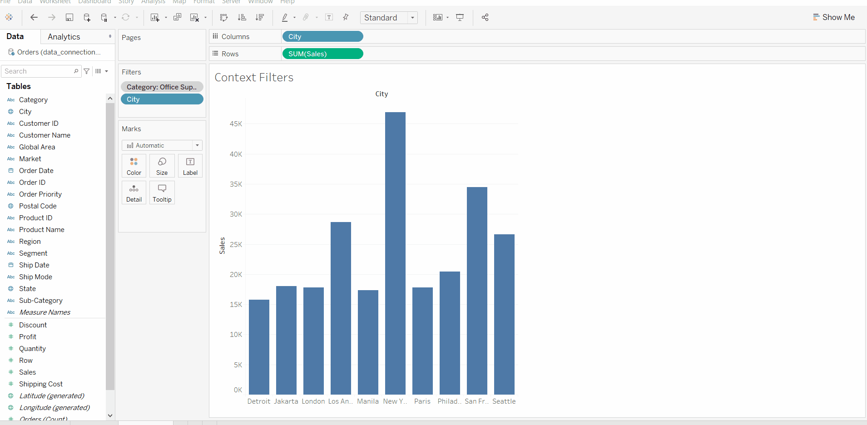Enable Presentation Mode
This screenshot has width=867, height=425.
[x=460, y=17]
